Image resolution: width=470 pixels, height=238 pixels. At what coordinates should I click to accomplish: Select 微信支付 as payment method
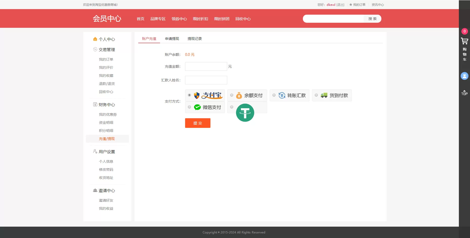click(189, 107)
